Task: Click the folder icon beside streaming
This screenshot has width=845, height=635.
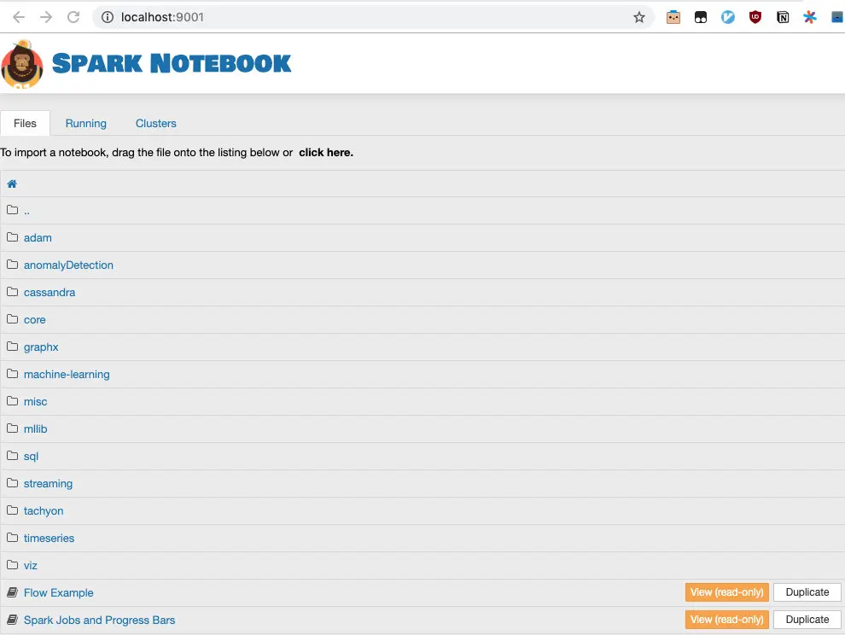Action: (x=13, y=483)
